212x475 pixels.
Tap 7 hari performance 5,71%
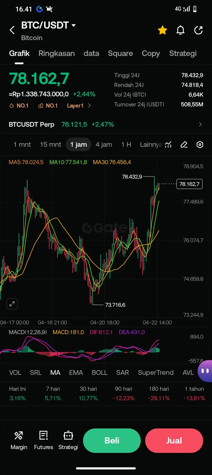pos(53,398)
